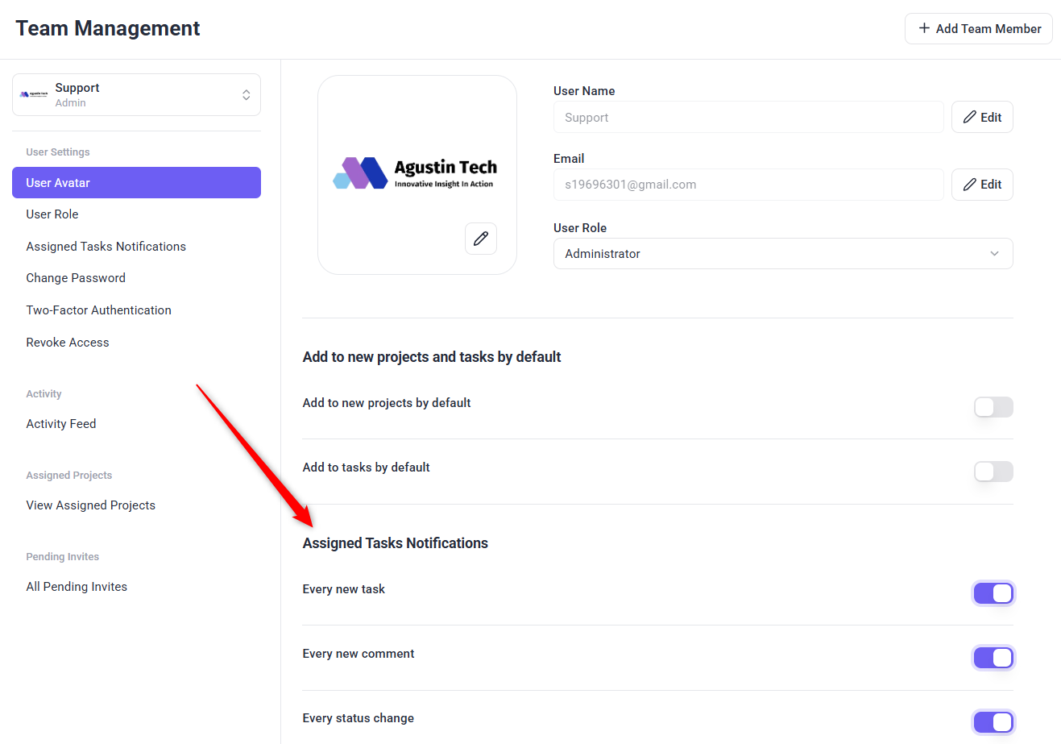Enable Add to new projects by default
The width and height of the screenshot is (1061, 744).
pos(993,407)
